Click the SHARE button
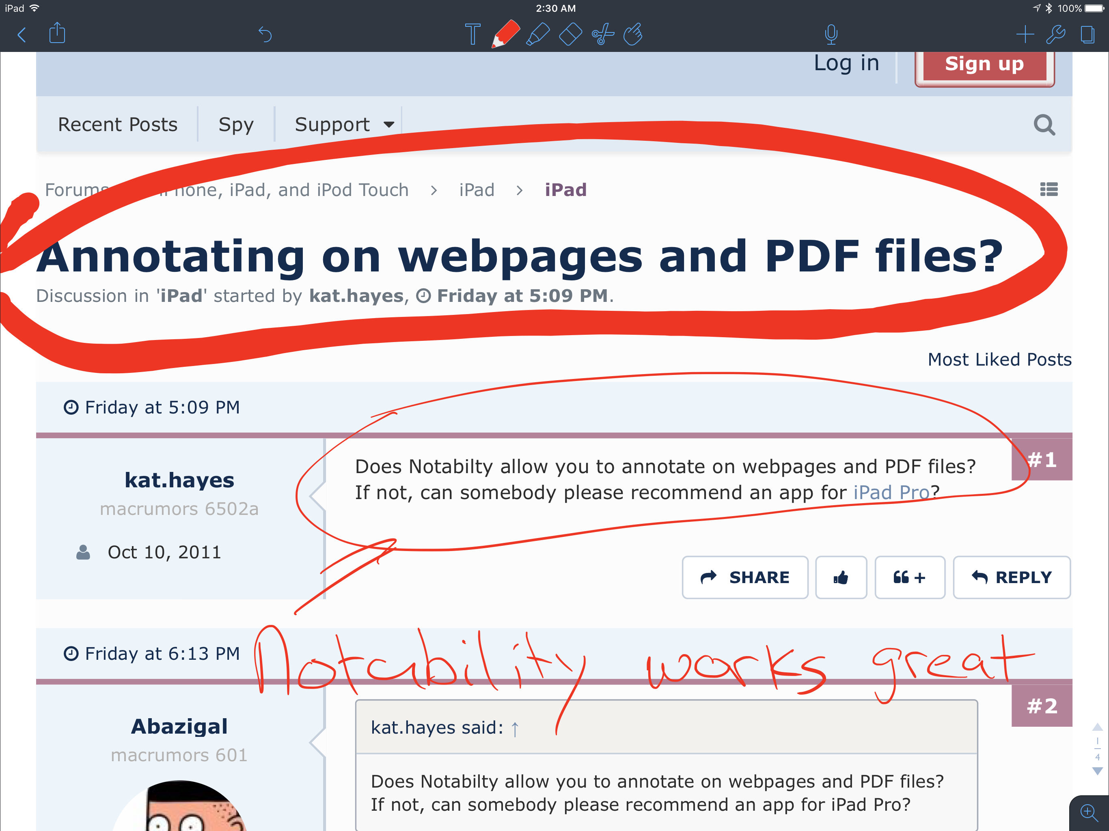 (x=744, y=577)
